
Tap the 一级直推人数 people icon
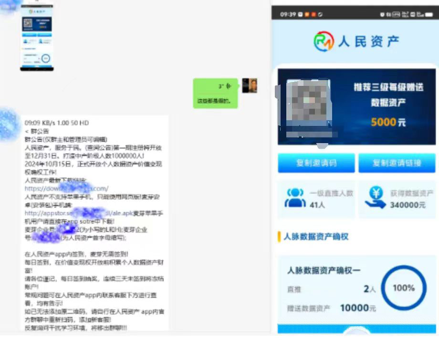click(x=295, y=197)
